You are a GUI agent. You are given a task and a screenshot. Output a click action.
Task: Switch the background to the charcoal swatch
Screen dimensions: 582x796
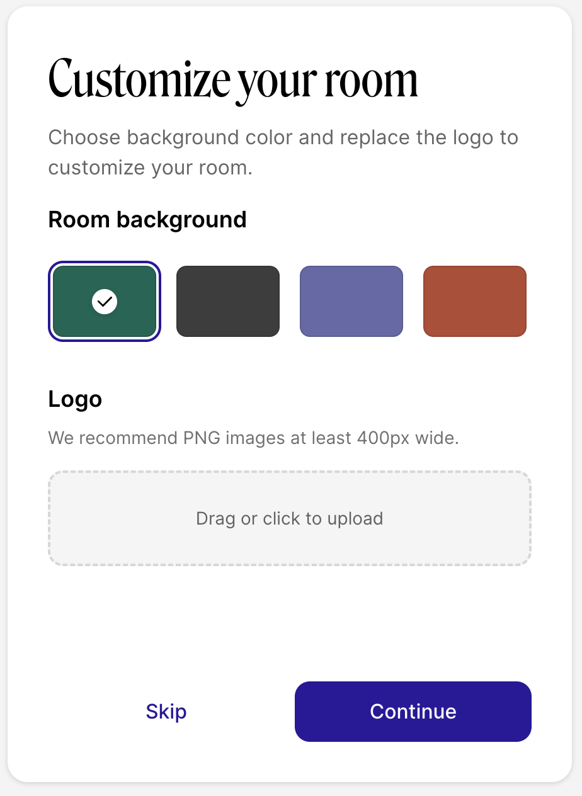tap(227, 302)
